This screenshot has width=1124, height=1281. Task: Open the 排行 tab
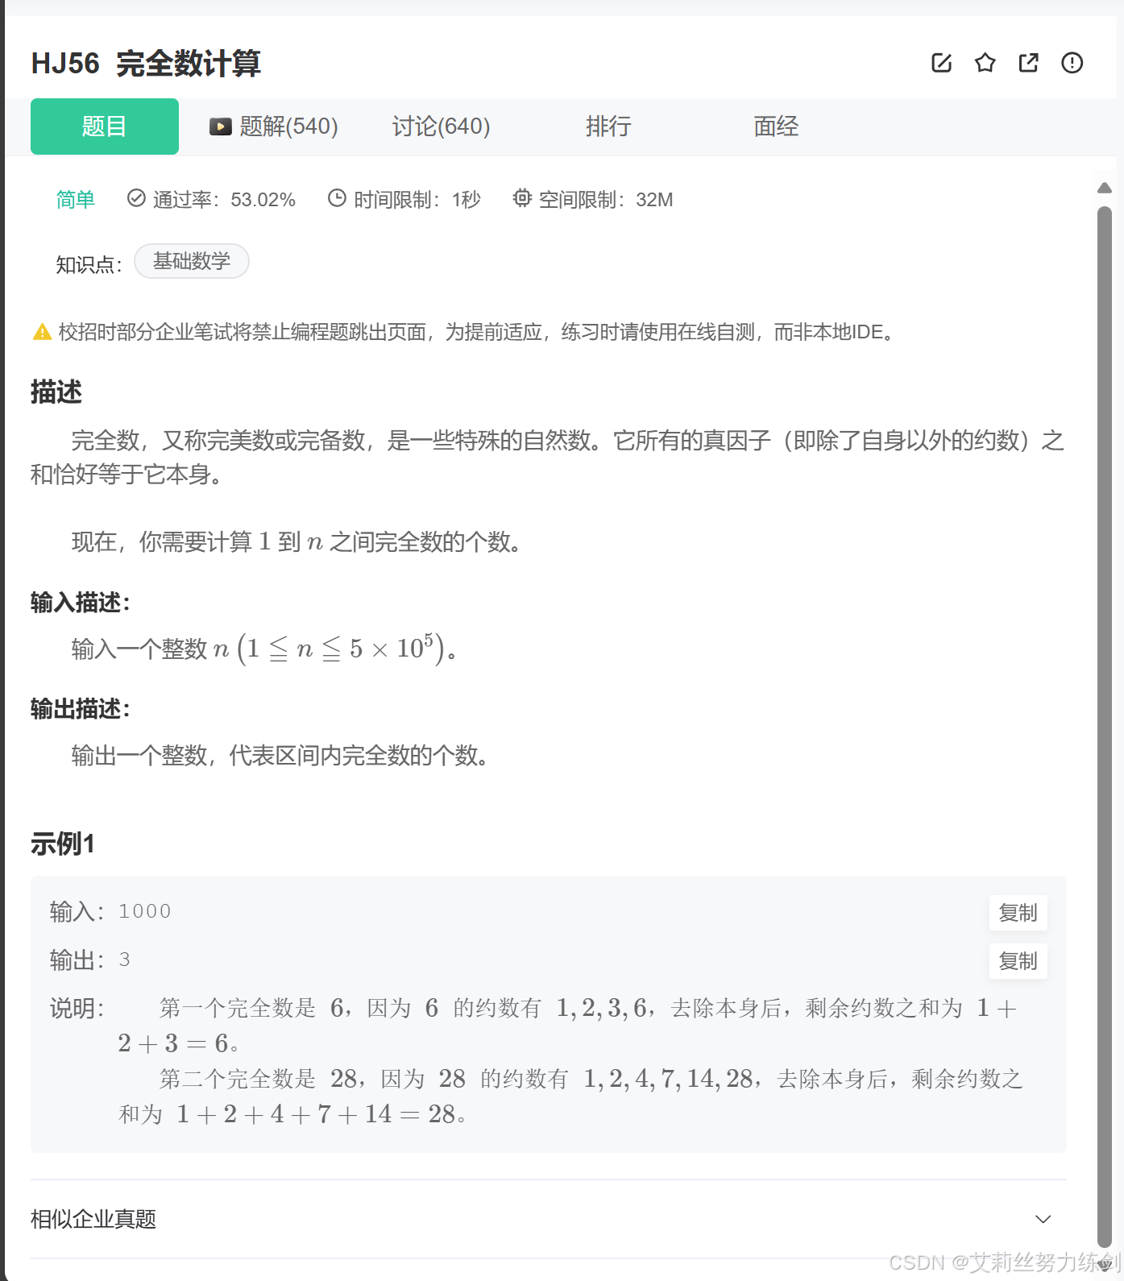[x=608, y=126]
